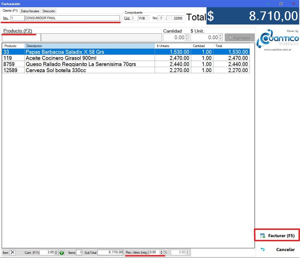The image size is (300, 258).
Task: Click the Cantidad column header in grid
Action: tap(202, 46)
